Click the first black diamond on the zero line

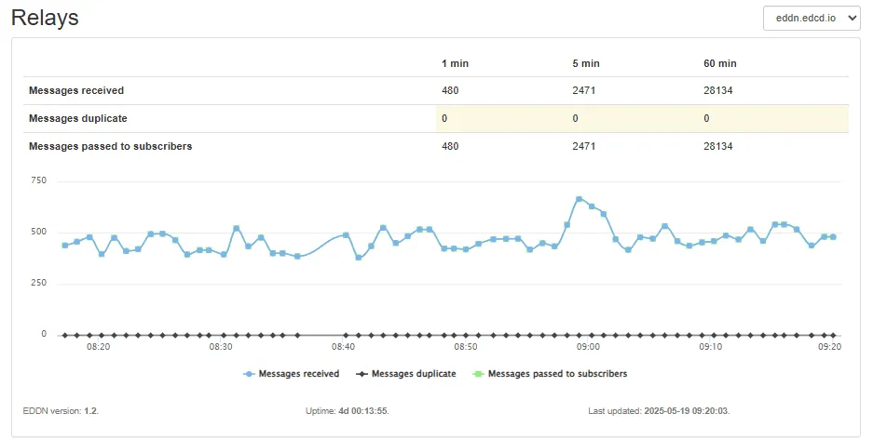coord(64,335)
